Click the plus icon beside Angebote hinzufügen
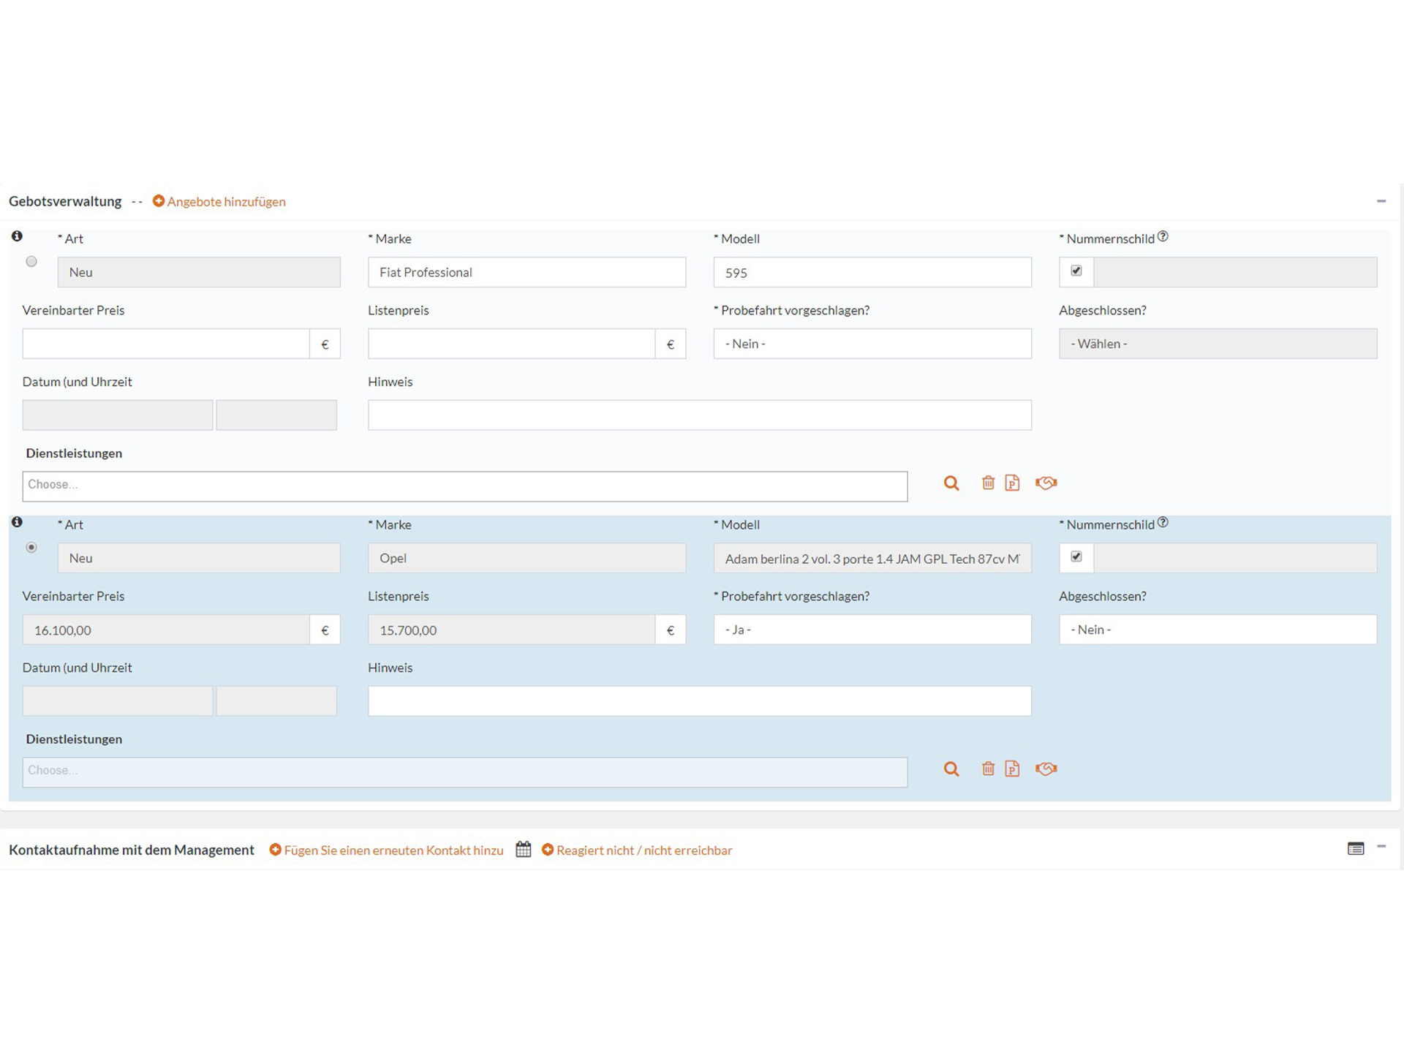1404x1053 pixels. [x=158, y=201]
